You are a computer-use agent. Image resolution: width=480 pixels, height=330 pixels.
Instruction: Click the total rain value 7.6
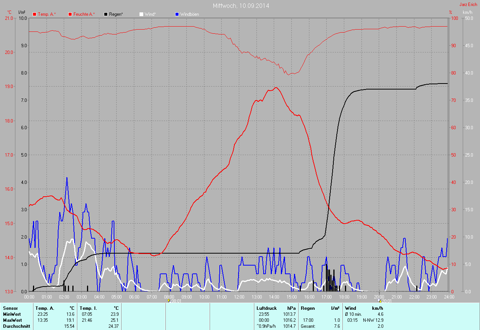click(x=337, y=326)
